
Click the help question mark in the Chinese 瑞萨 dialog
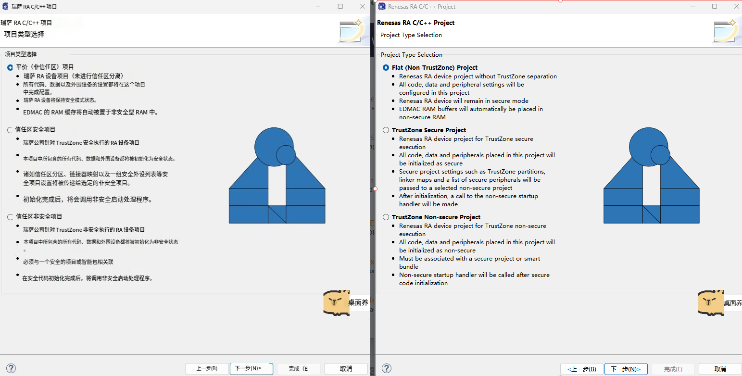click(11, 368)
